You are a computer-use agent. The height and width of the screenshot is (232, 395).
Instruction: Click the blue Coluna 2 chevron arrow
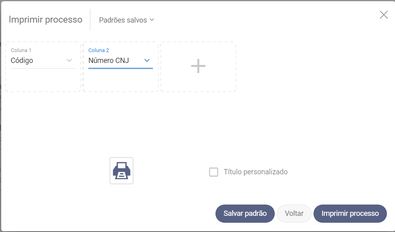(147, 61)
